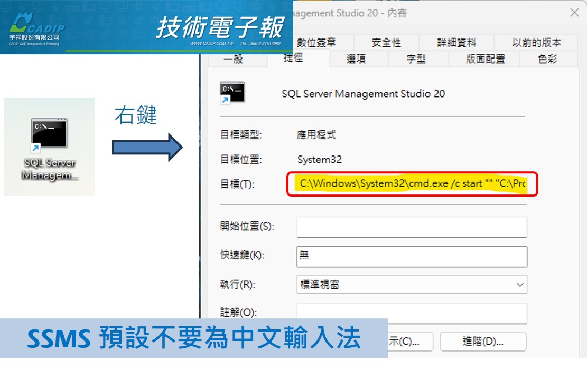
Task: Click the partly hidden 示(C)... button
Action: 411,341
